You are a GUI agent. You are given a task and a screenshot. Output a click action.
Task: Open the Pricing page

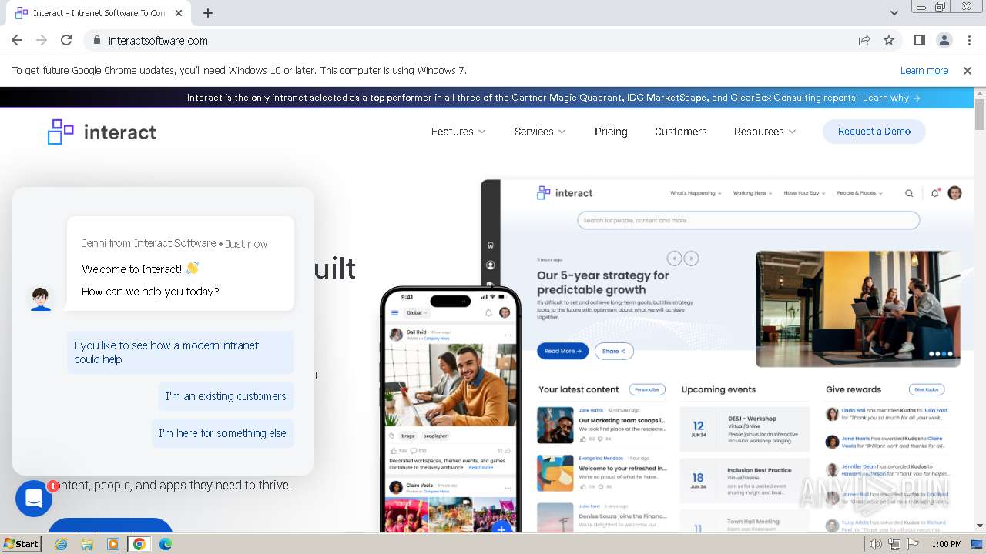coord(611,132)
